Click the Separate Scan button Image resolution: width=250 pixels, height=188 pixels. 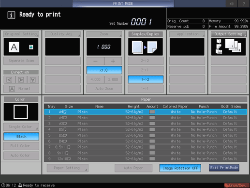click(21, 61)
